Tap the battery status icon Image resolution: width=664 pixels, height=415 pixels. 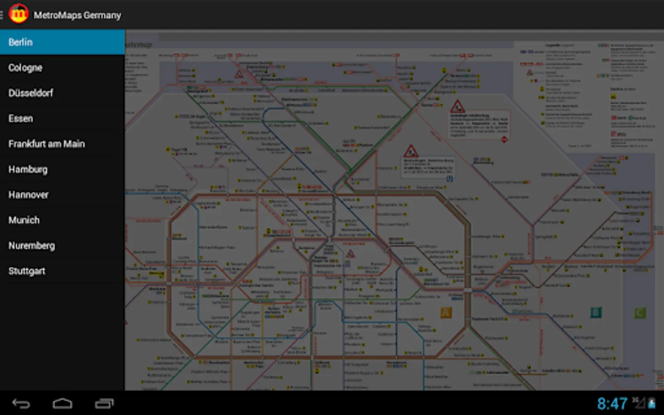point(652,403)
